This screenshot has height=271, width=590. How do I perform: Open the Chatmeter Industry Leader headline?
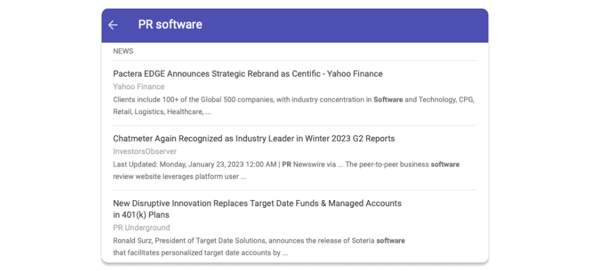[x=254, y=138]
